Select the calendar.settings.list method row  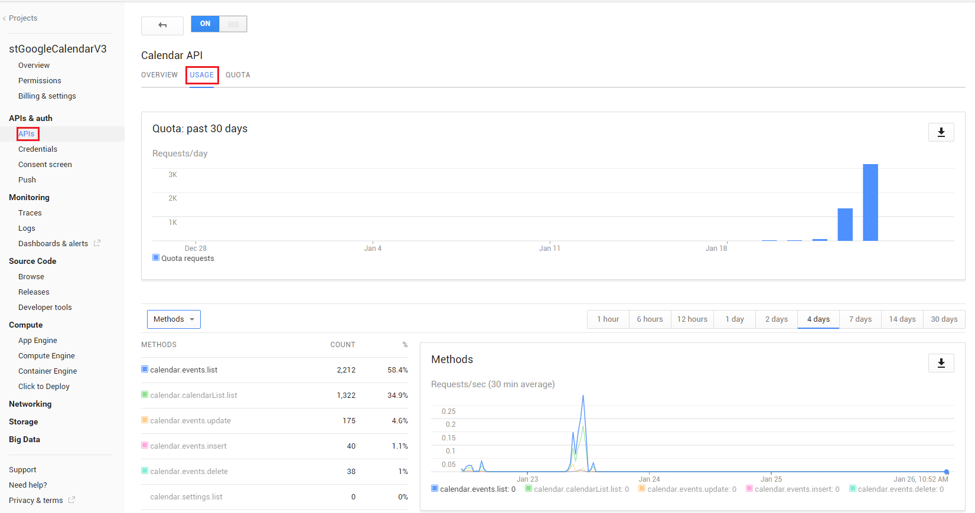pyautogui.click(x=275, y=497)
